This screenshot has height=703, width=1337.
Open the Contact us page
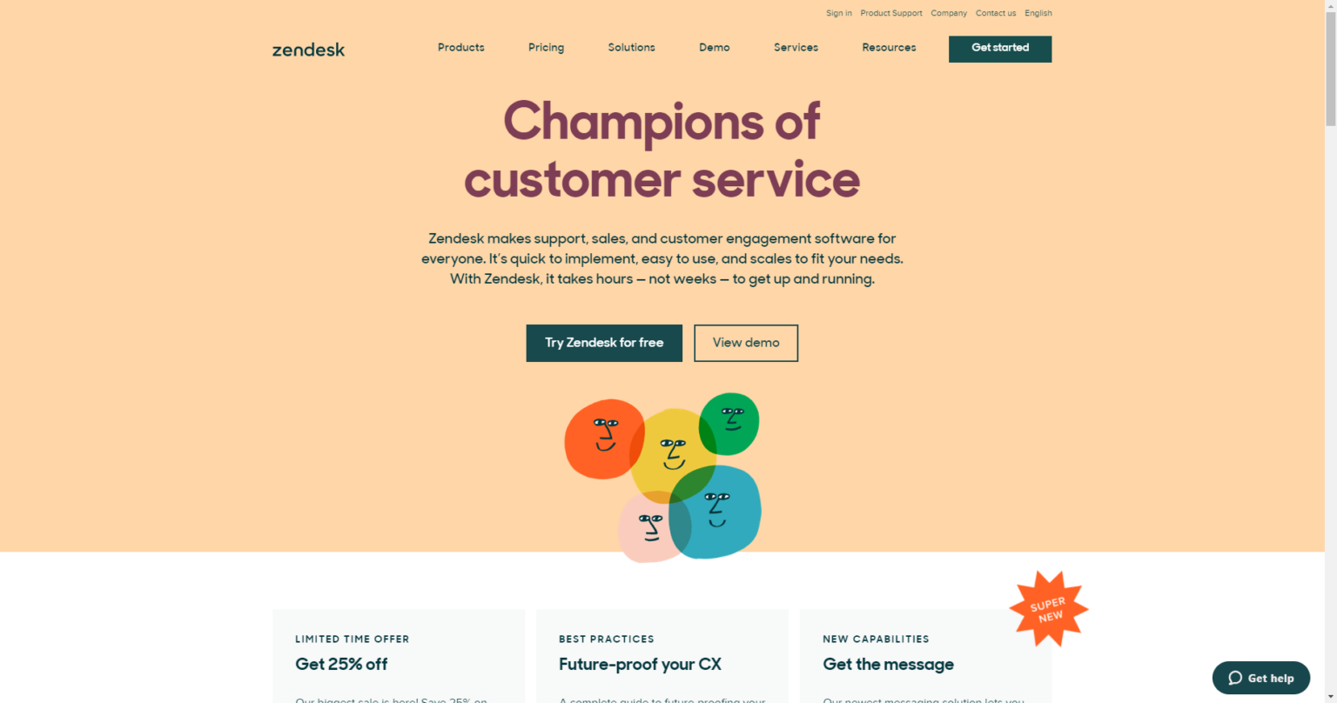[x=995, y=13]
